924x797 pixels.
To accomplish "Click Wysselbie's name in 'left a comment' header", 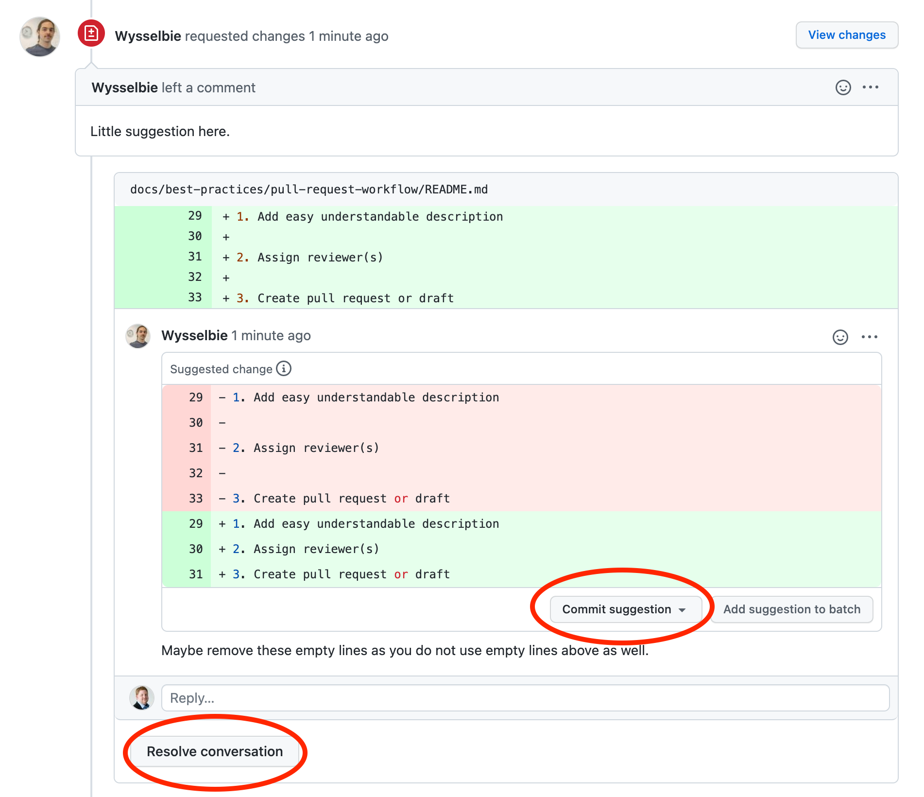I will tap(124, 88).
